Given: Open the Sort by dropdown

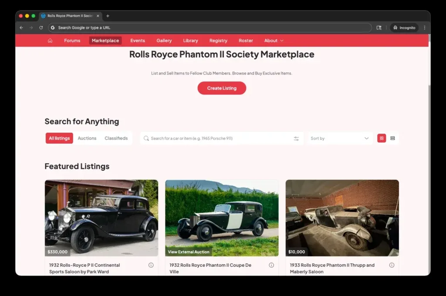Looking at the screenshot, I should coord(340,138).
